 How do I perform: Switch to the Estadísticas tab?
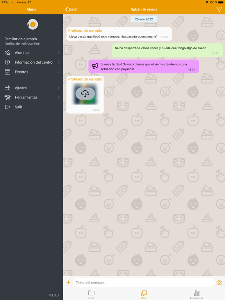(x=196, y=295)
